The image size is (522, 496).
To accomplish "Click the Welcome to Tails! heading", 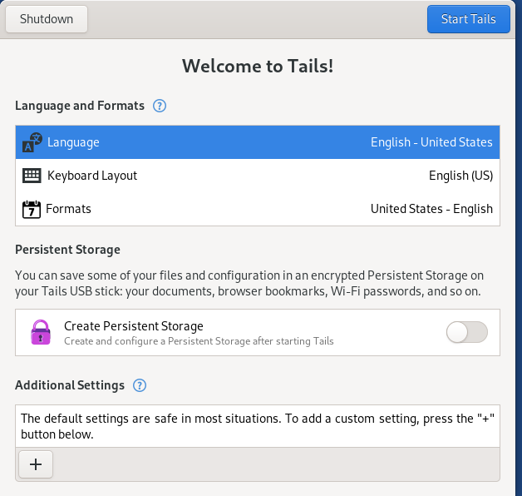I will (x=258, y=66).
